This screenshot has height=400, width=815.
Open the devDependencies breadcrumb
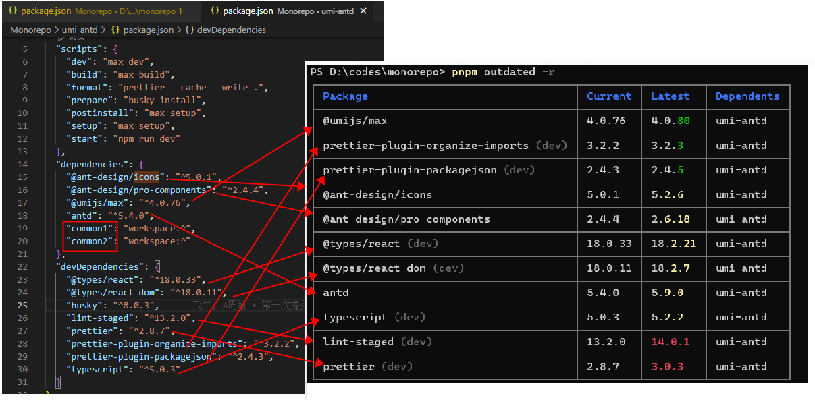click(x=231, y=30)
